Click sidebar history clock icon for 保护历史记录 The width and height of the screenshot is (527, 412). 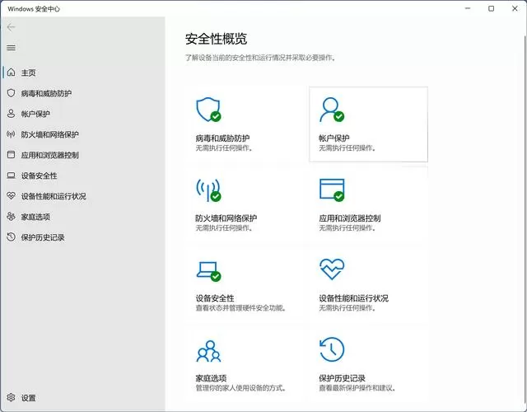click(x=11, y=237)
